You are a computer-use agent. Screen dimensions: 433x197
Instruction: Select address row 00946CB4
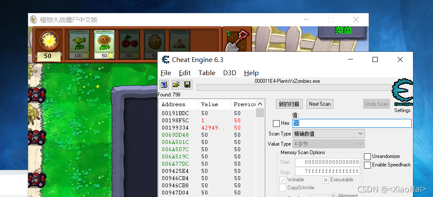pos(207,178)
